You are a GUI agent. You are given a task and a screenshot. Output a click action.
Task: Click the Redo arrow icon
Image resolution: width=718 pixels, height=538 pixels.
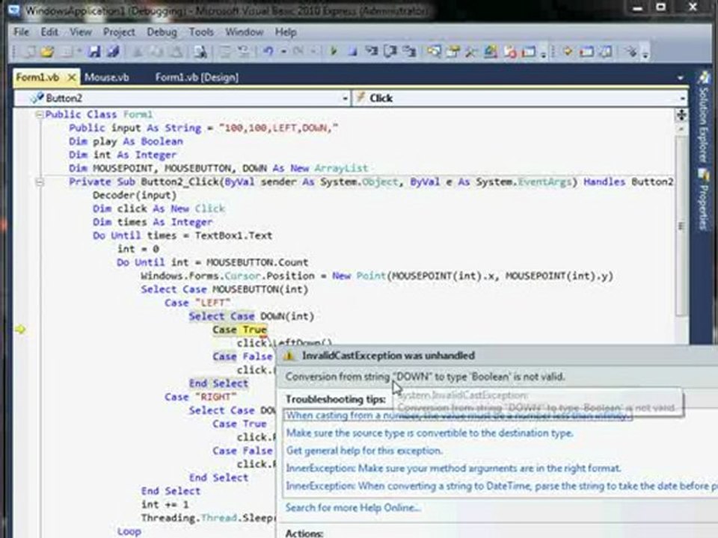[298, 52]
